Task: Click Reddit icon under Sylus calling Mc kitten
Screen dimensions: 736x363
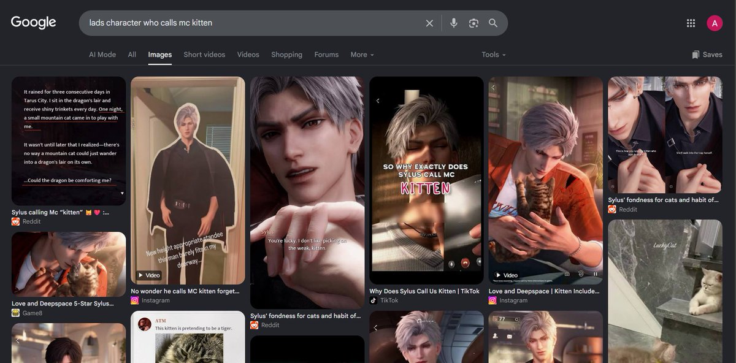Action: (x=15, y=221)
